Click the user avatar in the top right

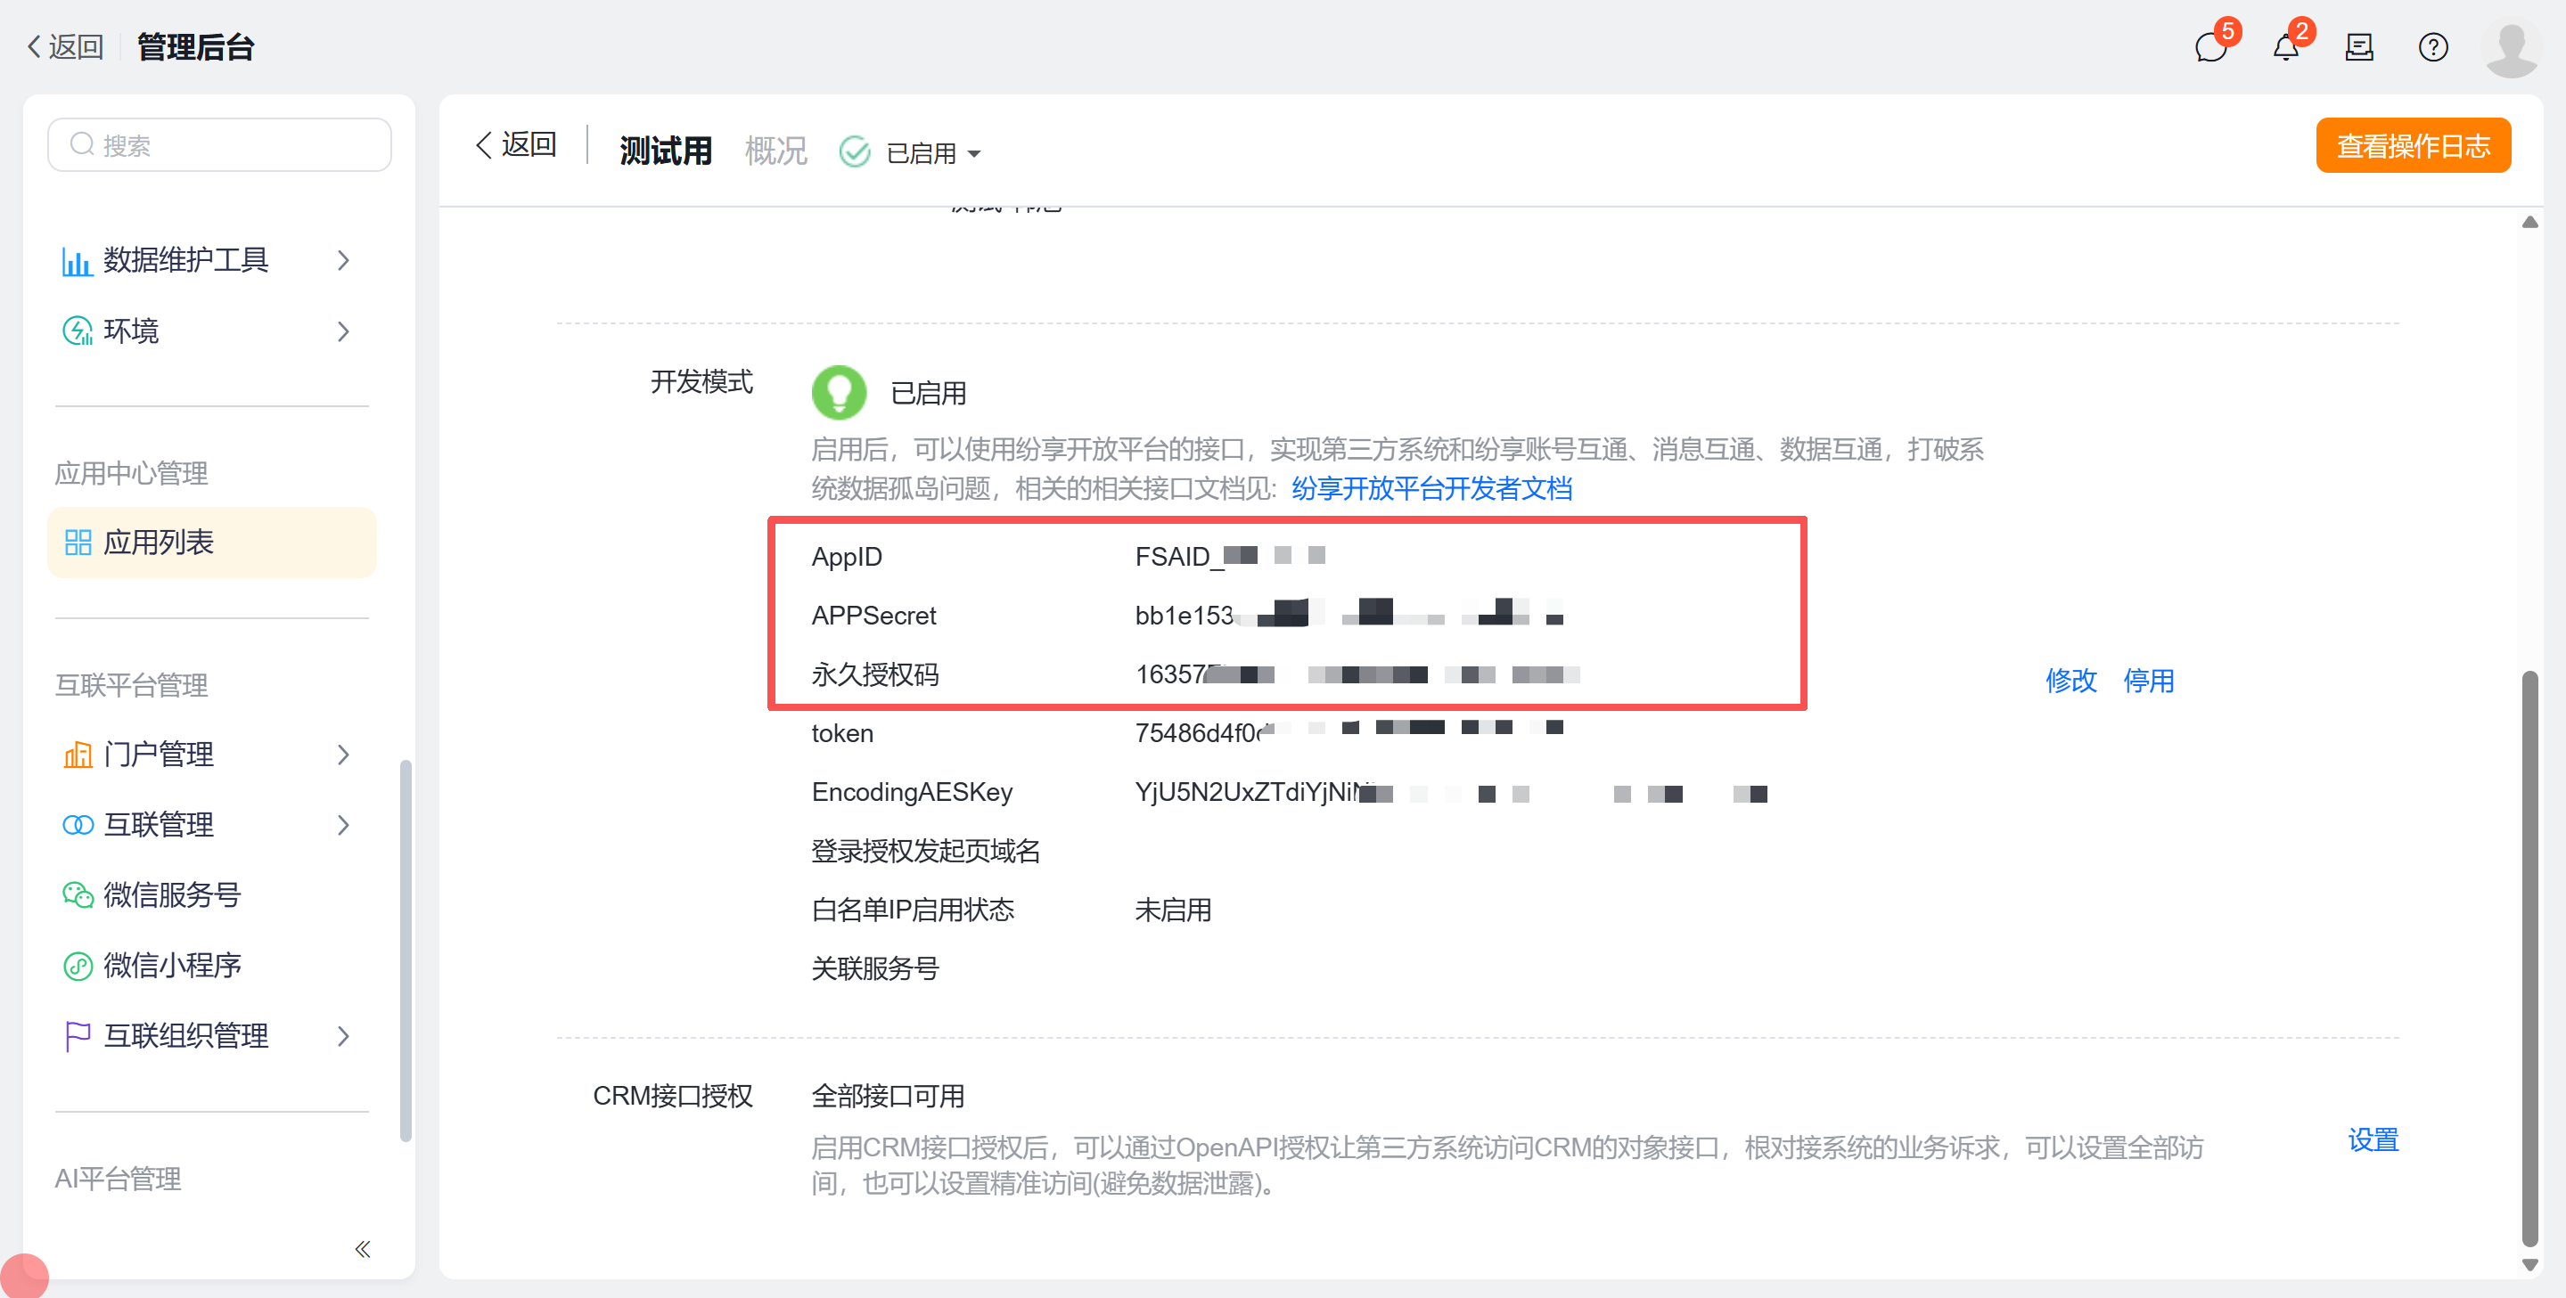pyautogui.click(x=2512, y=47)
